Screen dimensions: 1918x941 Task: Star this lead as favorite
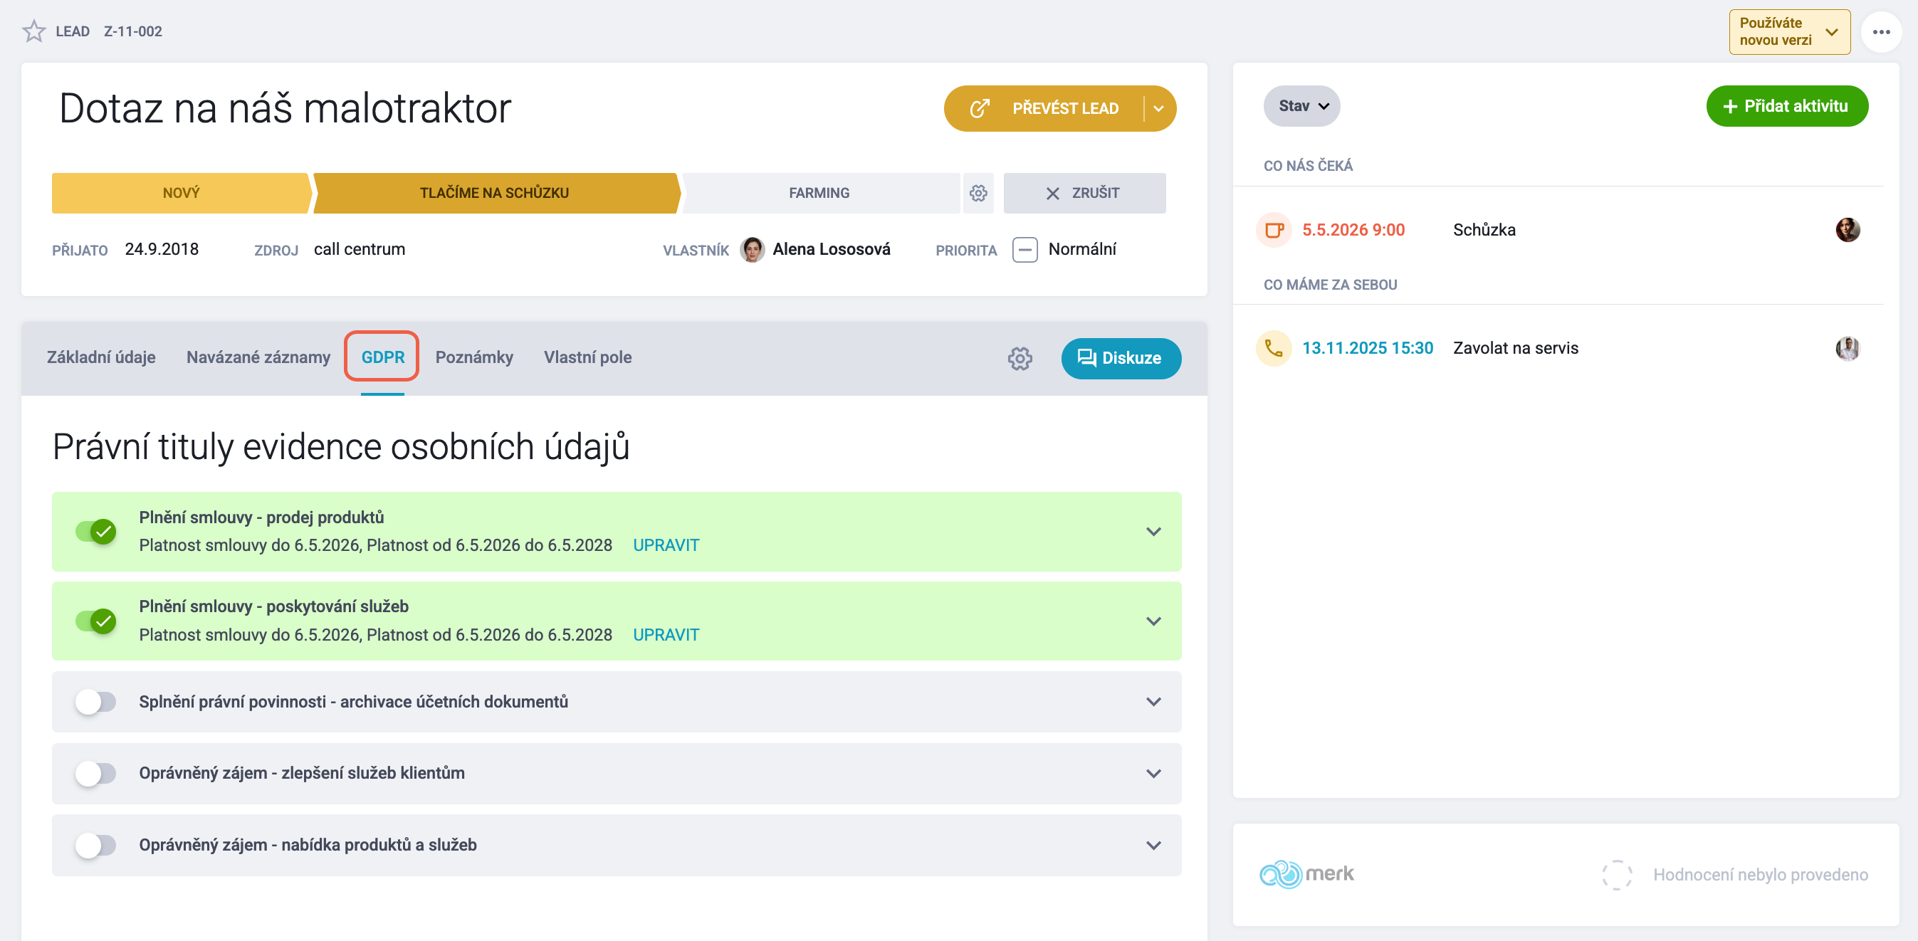pyautogui.click(x=33, y=31)
